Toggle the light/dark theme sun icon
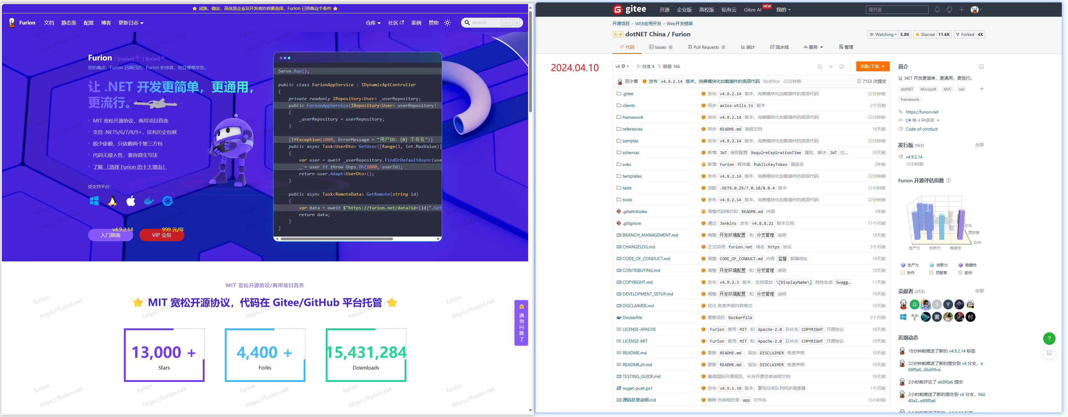 pos(447,23)
